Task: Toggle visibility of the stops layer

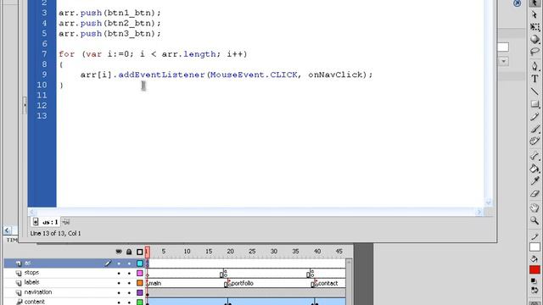Action: click(119, 273)
